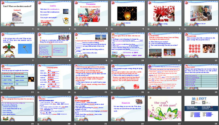Click animation star icon under slide 21

tap(75, 124)
